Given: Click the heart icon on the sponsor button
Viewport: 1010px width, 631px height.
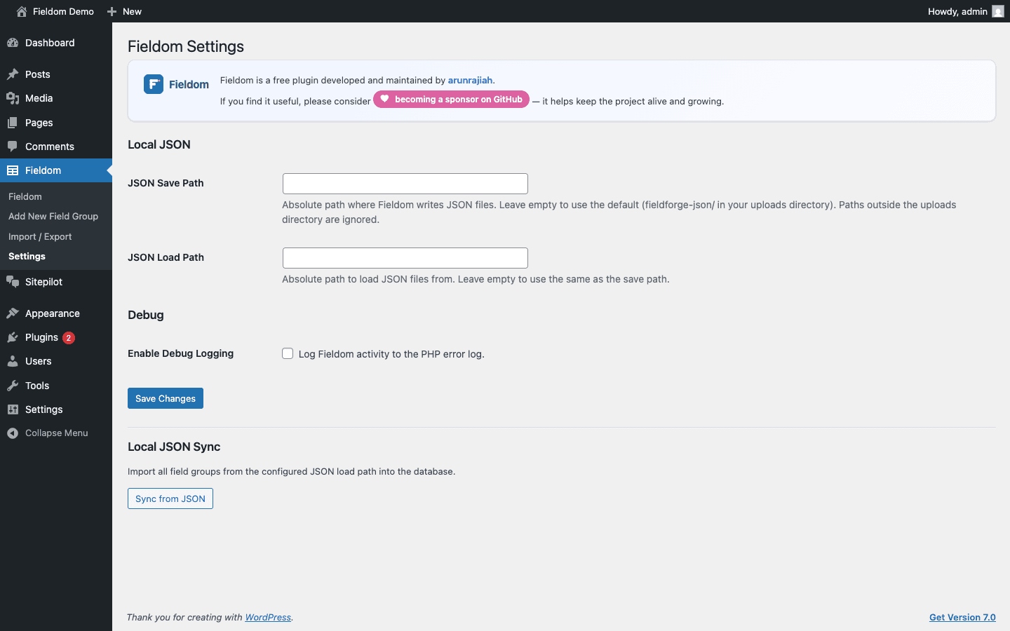Looking at the screenshot, I should pos(384,99).
